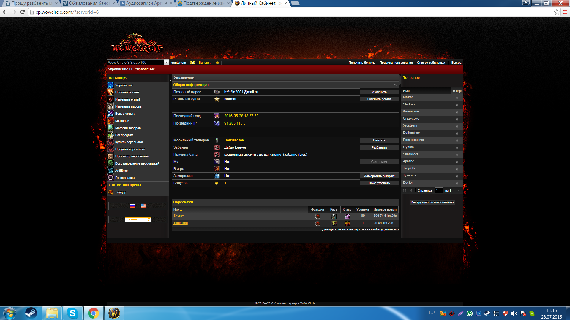
Task: Click the Ладдер arena icon
Action: [x=110, y=192]
